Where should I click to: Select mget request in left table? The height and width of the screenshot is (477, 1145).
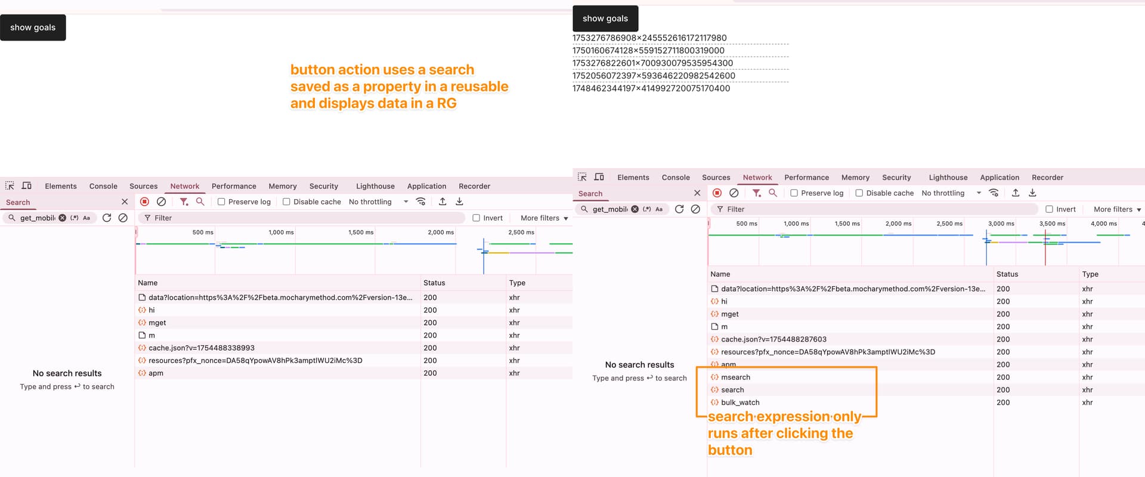pyautogui.click(x=157, y=323)
